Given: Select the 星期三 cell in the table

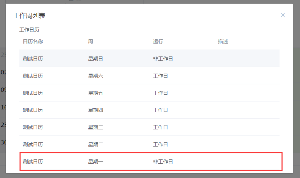Looking at the screenshot, I should pyautogui.click(x=95, y=127).
